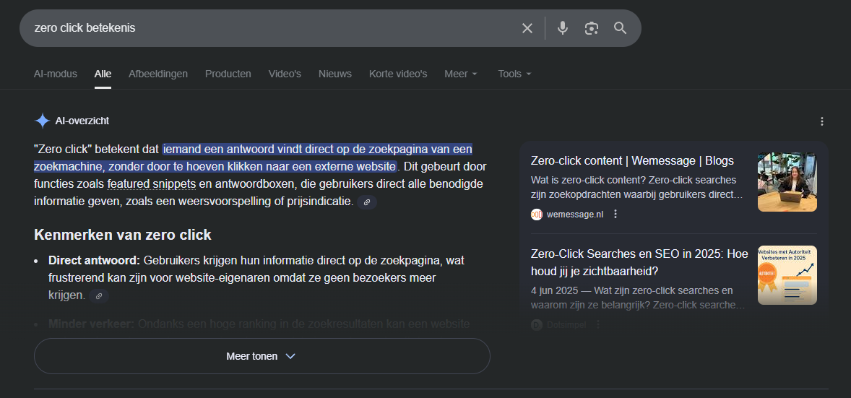Image resolution: width=851 pixels, height=398 pixels.
Task: Open three-dot menu next to wemessage.nl
Action: point(615,214)
